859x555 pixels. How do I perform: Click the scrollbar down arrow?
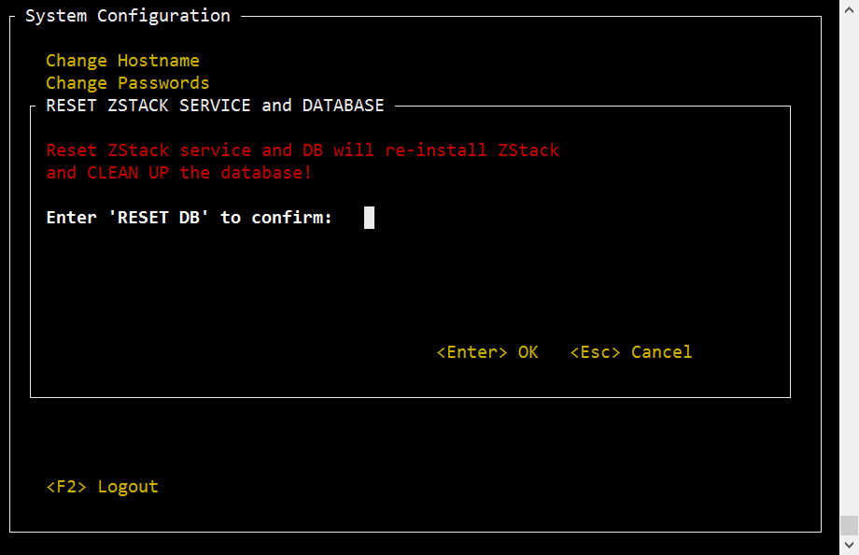(x=849, y=545)
